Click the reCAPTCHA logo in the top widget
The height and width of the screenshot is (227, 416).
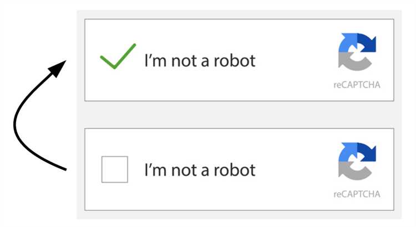pos(357,52)
